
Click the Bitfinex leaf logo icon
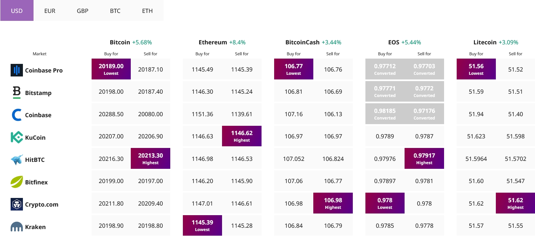(17, 182)
